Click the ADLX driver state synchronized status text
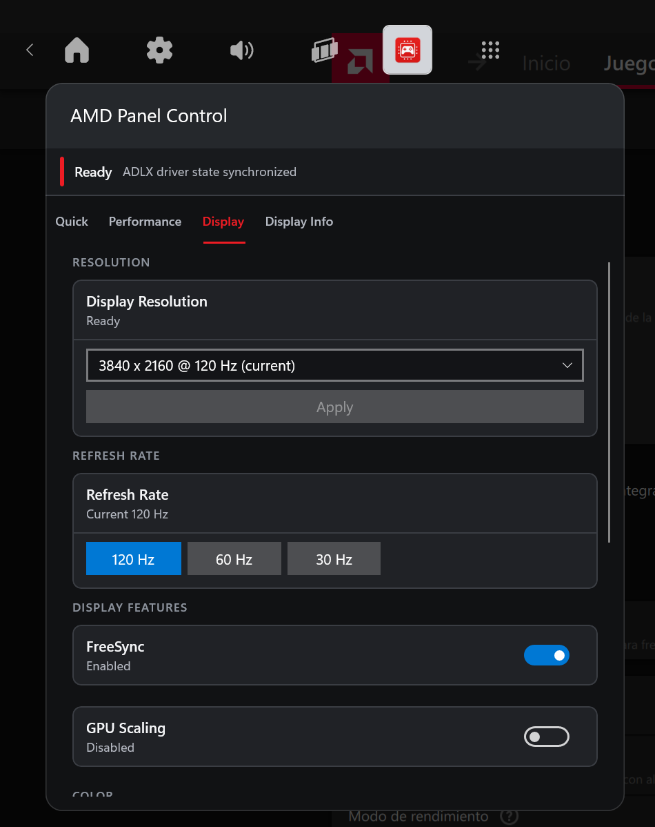The height and width of the screenshot is (827, 655). (209, 172)
